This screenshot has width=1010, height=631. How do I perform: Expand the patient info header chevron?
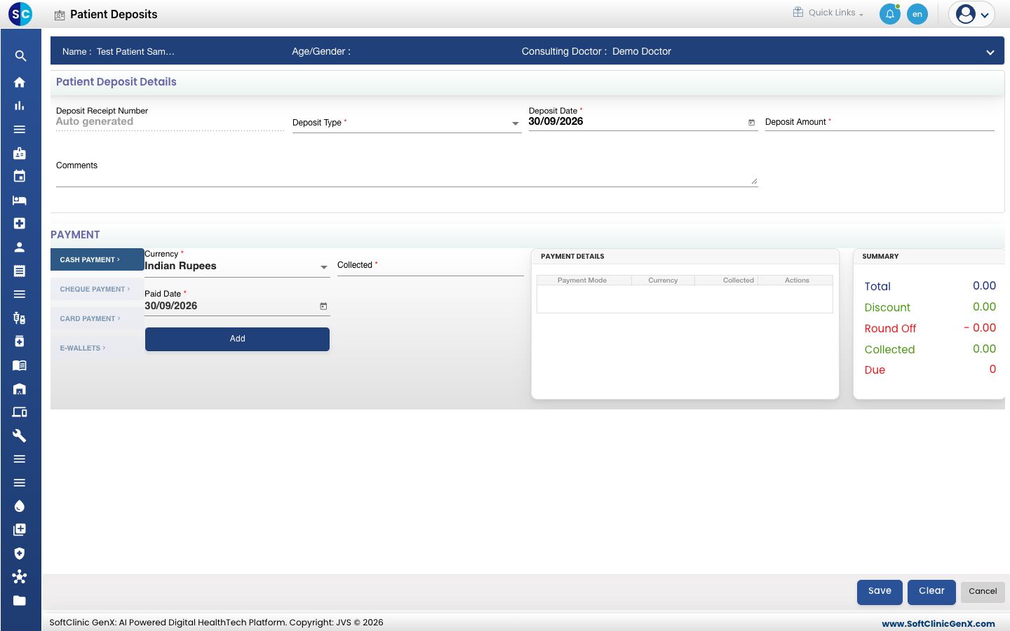tap(990, 53)
